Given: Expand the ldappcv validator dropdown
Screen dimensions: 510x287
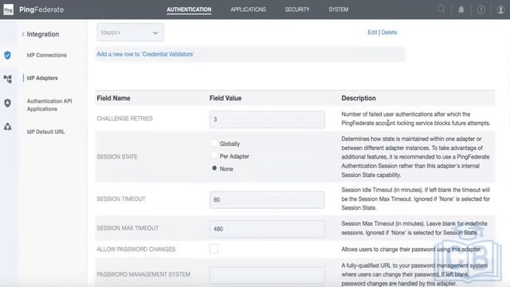Looking at the screenshot, I should 130,32.
